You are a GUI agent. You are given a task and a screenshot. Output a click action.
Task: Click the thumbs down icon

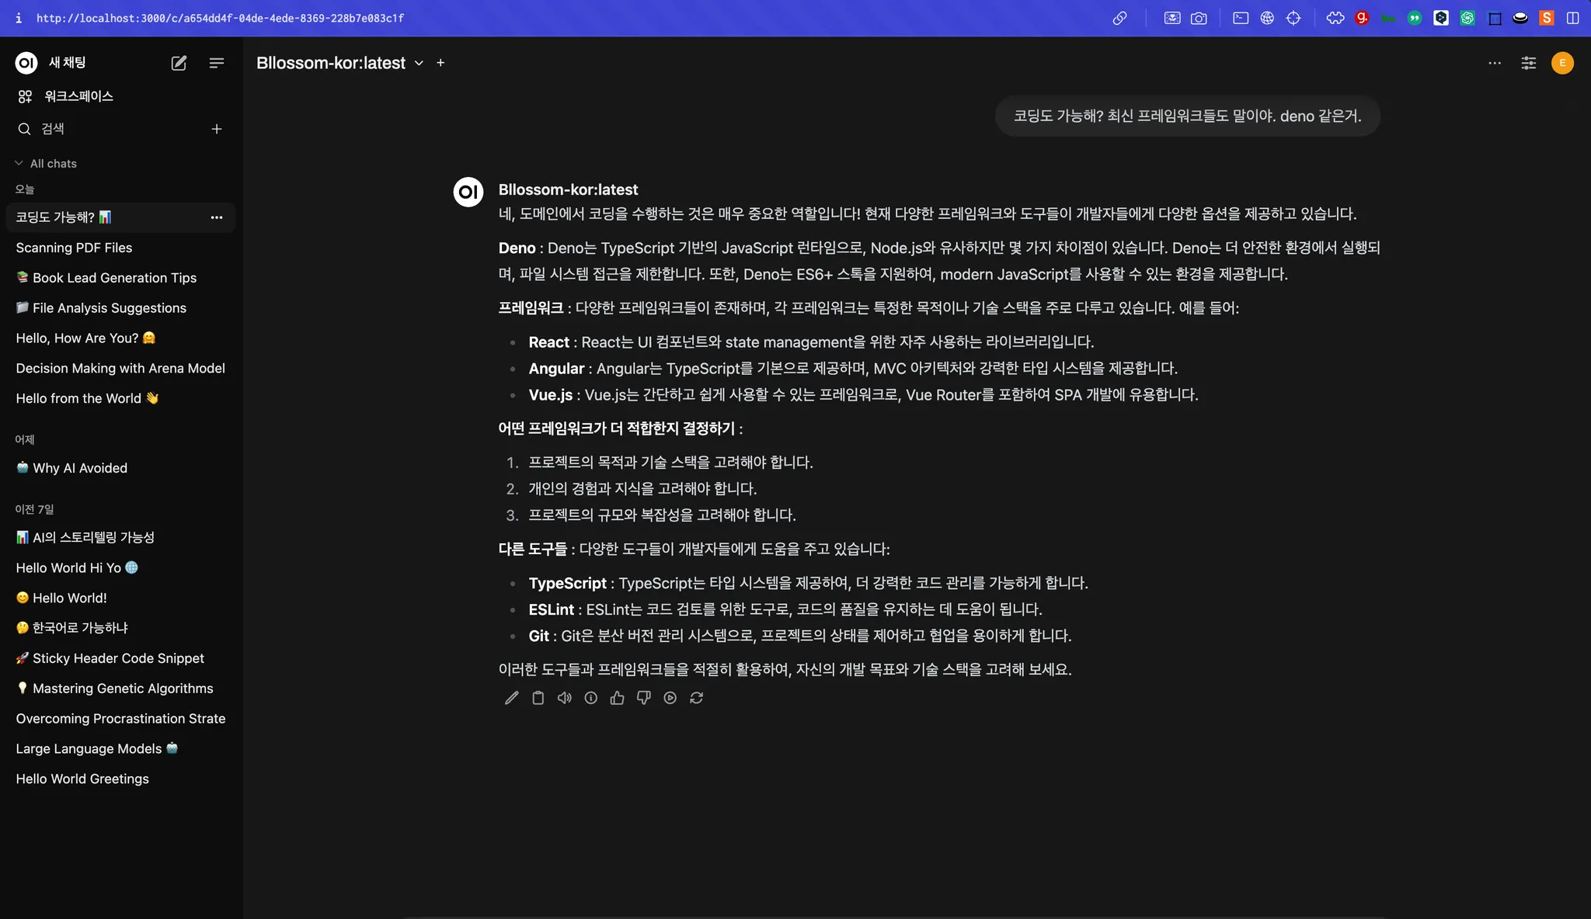[643, 698]
